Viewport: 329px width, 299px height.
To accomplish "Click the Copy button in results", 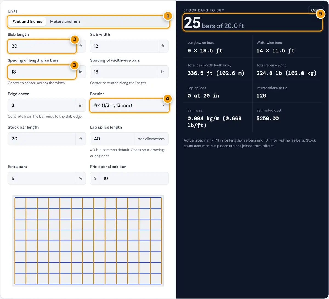I will [316, 10].
